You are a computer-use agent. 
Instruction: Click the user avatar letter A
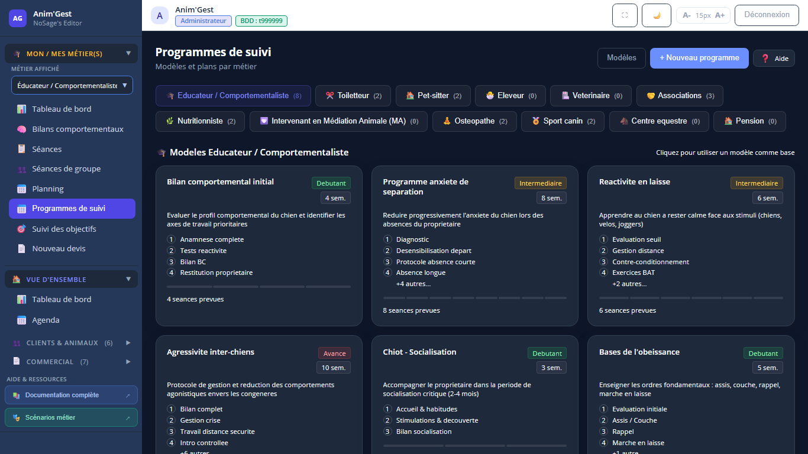160,15
